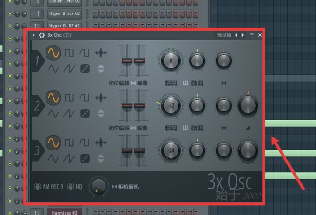Select sawtooth wave shape for oscillator 1
Image resolution: width=316 pixels, height=215 pixels.
[x=69, y=69]
